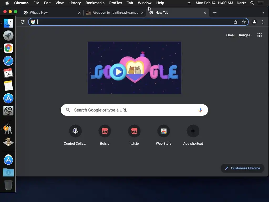269x202 pixels.
Task: Open the Tab menu
Action: coord(130,3)
